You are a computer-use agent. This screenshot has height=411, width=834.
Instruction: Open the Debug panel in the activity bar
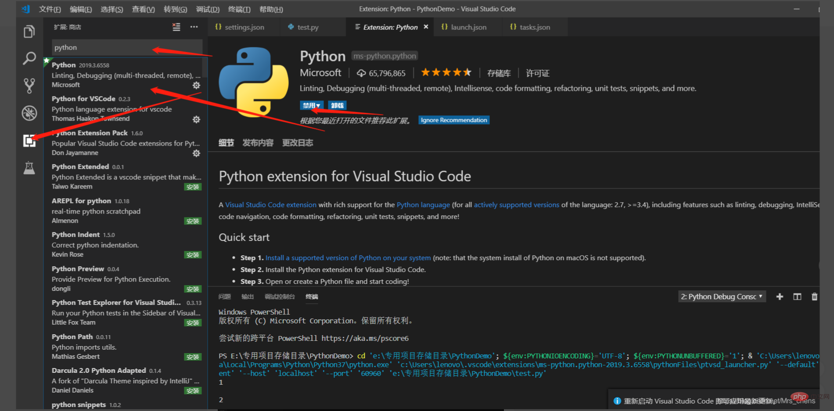(x=29, y=113)
